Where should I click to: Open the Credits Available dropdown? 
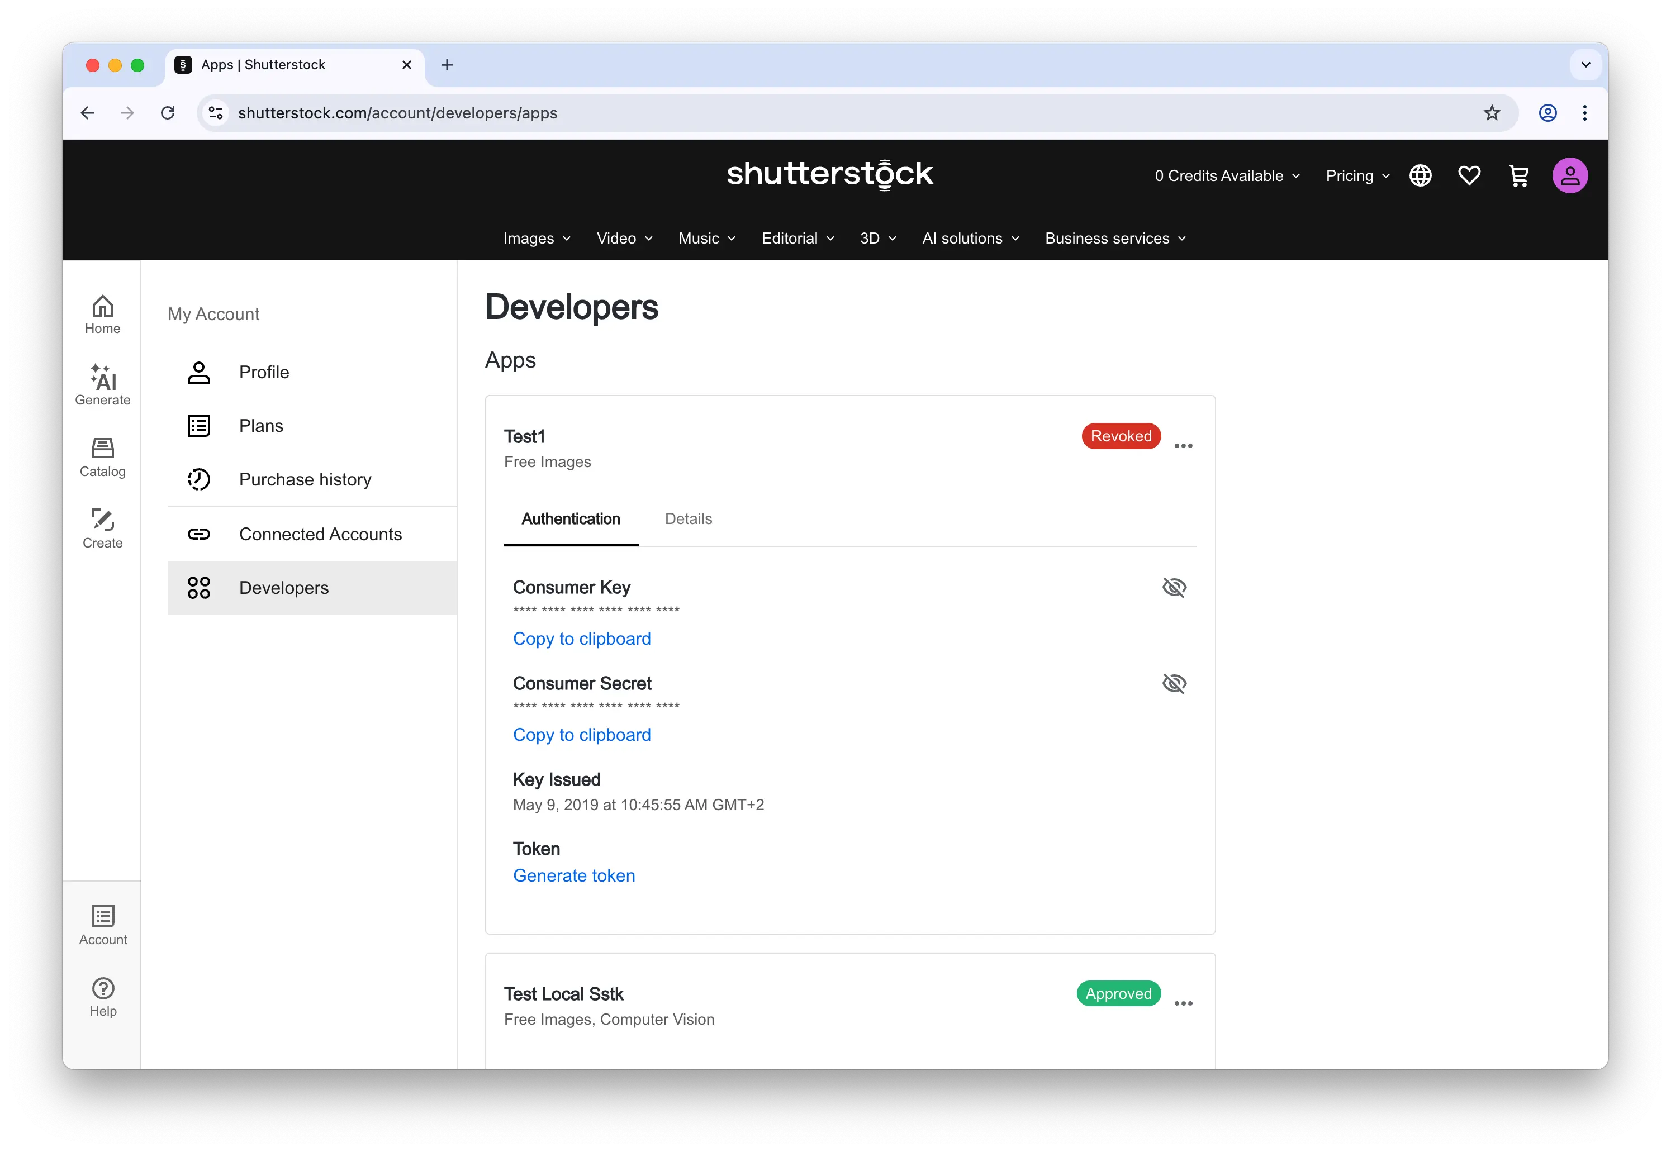coord(1226,175)
